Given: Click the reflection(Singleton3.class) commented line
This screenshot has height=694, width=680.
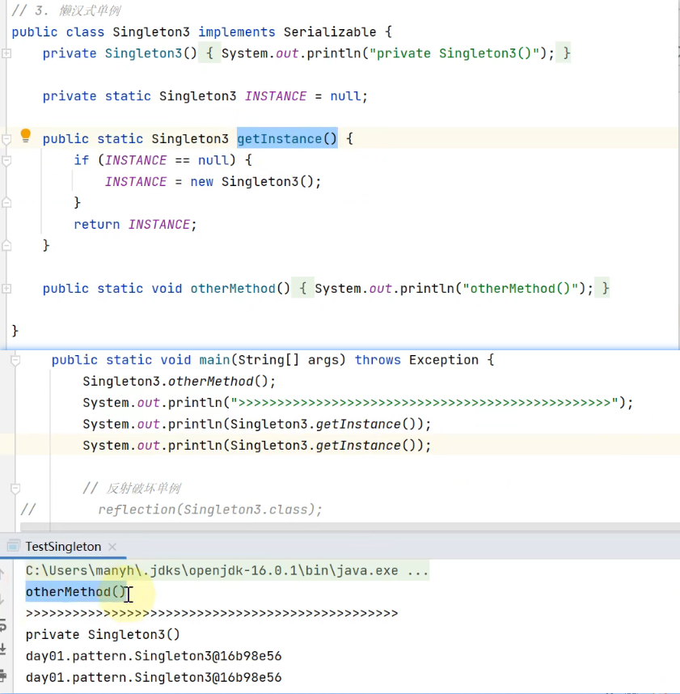Looking at the screenshot, I should pos(210,510).
